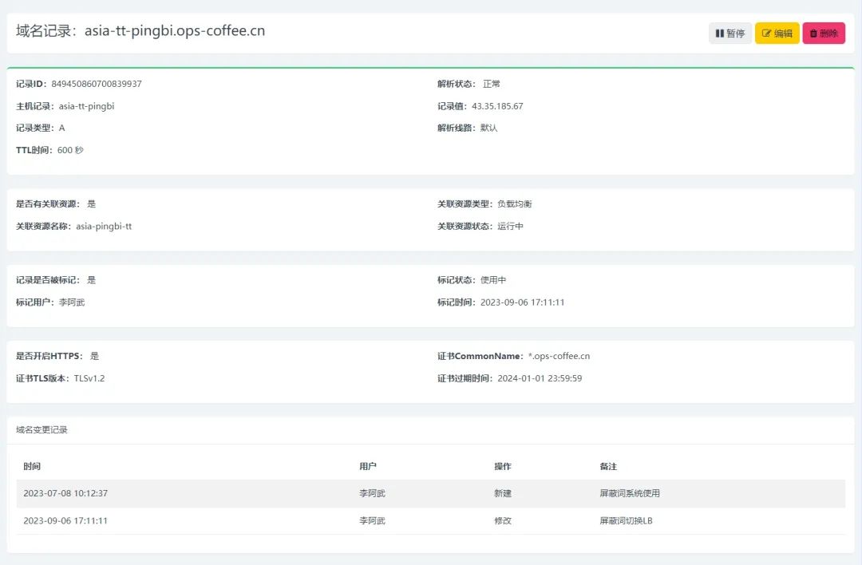The width and height of the screenshot is (862, 565).
Task: Click the 用户 column header
Action: [368, 466]
